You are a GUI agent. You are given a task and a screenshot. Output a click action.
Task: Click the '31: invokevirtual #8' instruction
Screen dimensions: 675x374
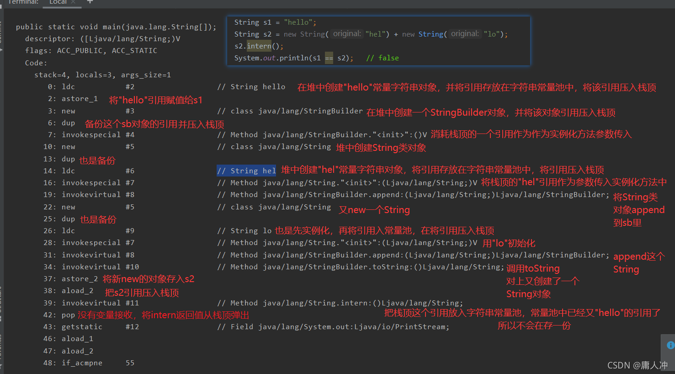point(89,255)
